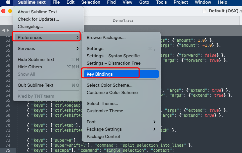
Task: Click line number 75 in gutter
Action: pyautogui.click(x=8, y=150)
